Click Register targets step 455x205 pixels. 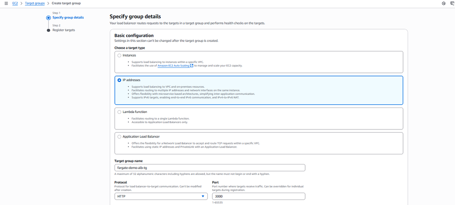pyautogui.click(x=64, y=30)
